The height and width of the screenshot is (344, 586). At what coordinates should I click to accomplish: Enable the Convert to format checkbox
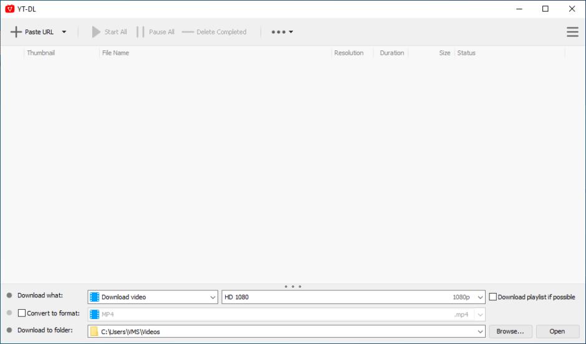tap(22, 313)
